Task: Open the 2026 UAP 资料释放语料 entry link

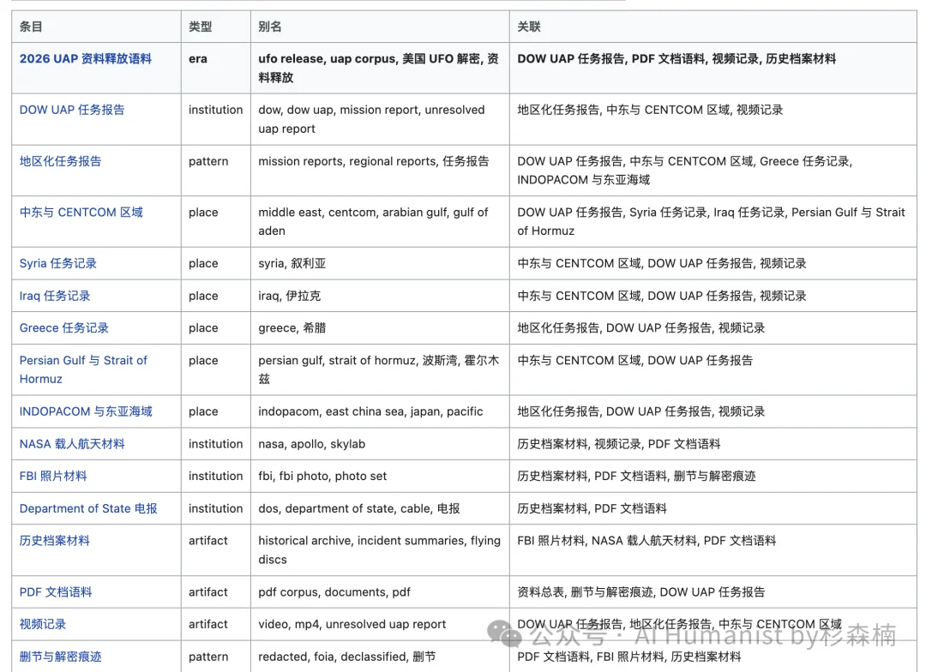Action: tap(86, 58)
